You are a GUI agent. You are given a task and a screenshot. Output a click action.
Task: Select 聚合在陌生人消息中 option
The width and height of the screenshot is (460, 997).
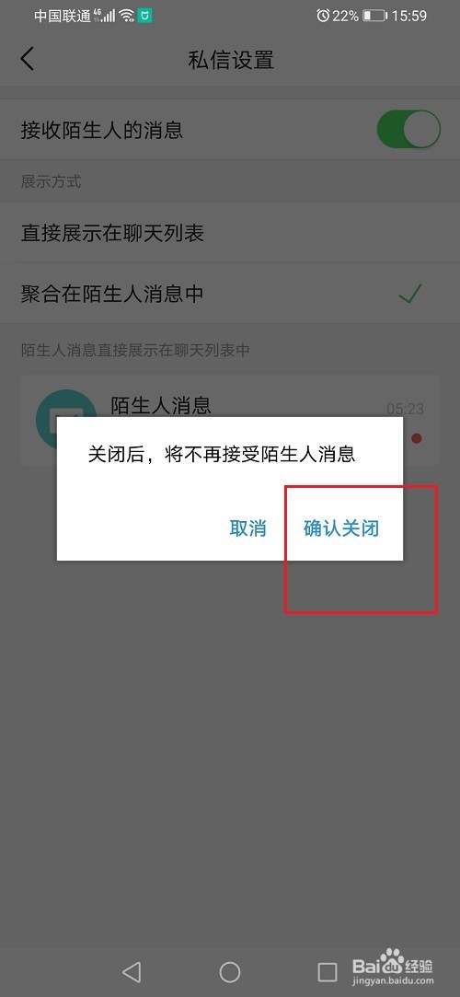coord(230,294)
